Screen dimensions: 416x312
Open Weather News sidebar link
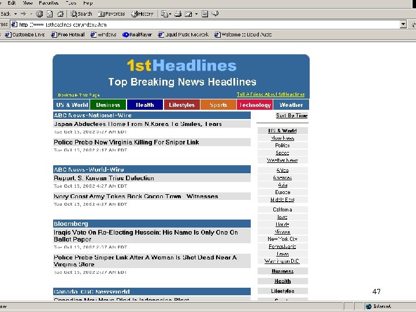point(283,160)
